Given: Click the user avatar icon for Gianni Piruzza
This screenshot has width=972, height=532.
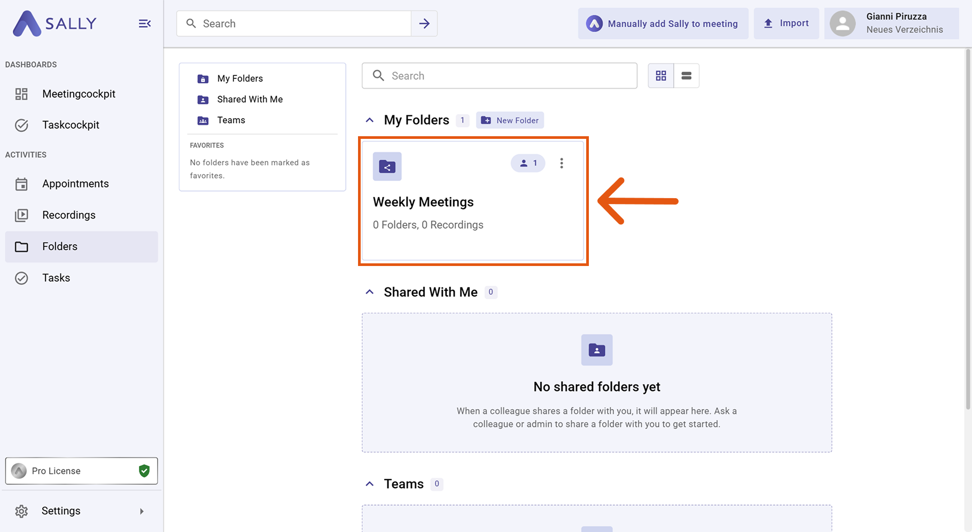Looking at the screenshot, I should (x=843, y=24).
